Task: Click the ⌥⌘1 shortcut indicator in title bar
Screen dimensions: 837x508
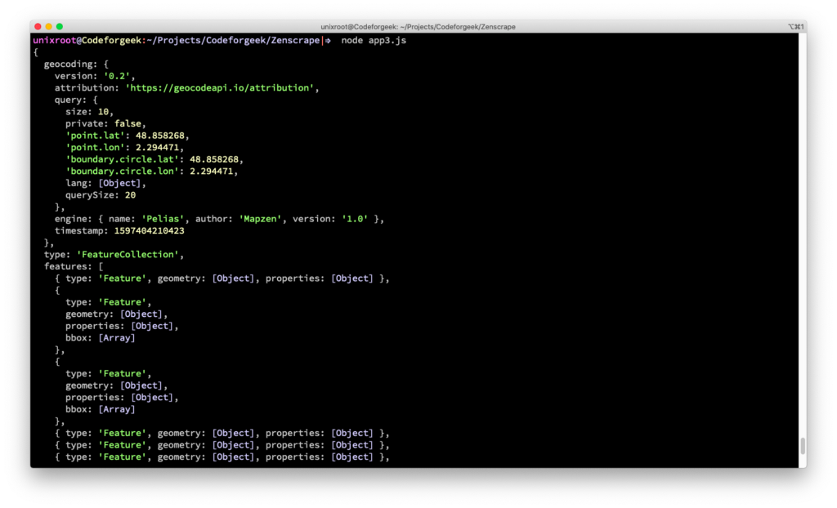Action: click(x=795, y=27)
